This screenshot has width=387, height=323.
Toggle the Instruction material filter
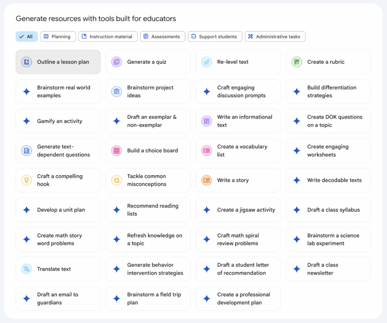(109, 37)
